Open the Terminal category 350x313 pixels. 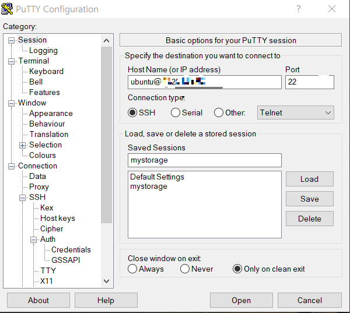33,61
